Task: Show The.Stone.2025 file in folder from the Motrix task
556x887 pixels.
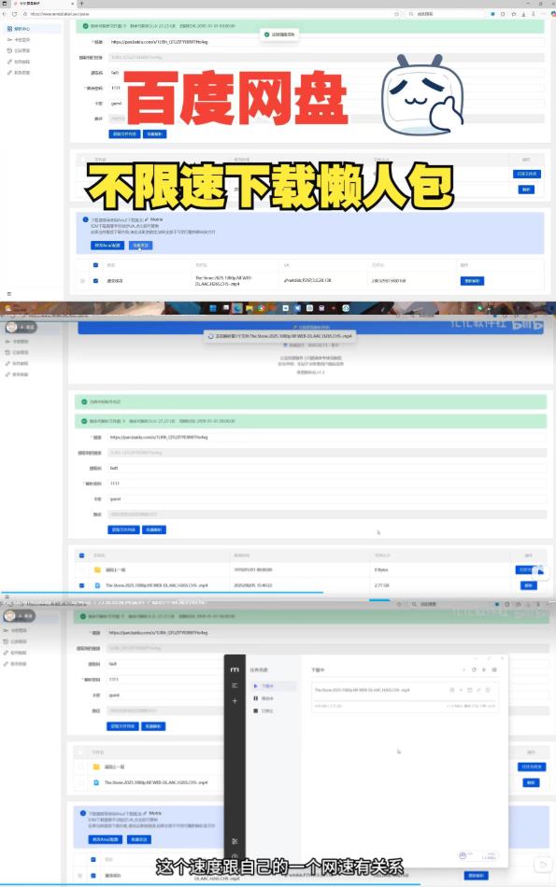Action: pos(470,690)
